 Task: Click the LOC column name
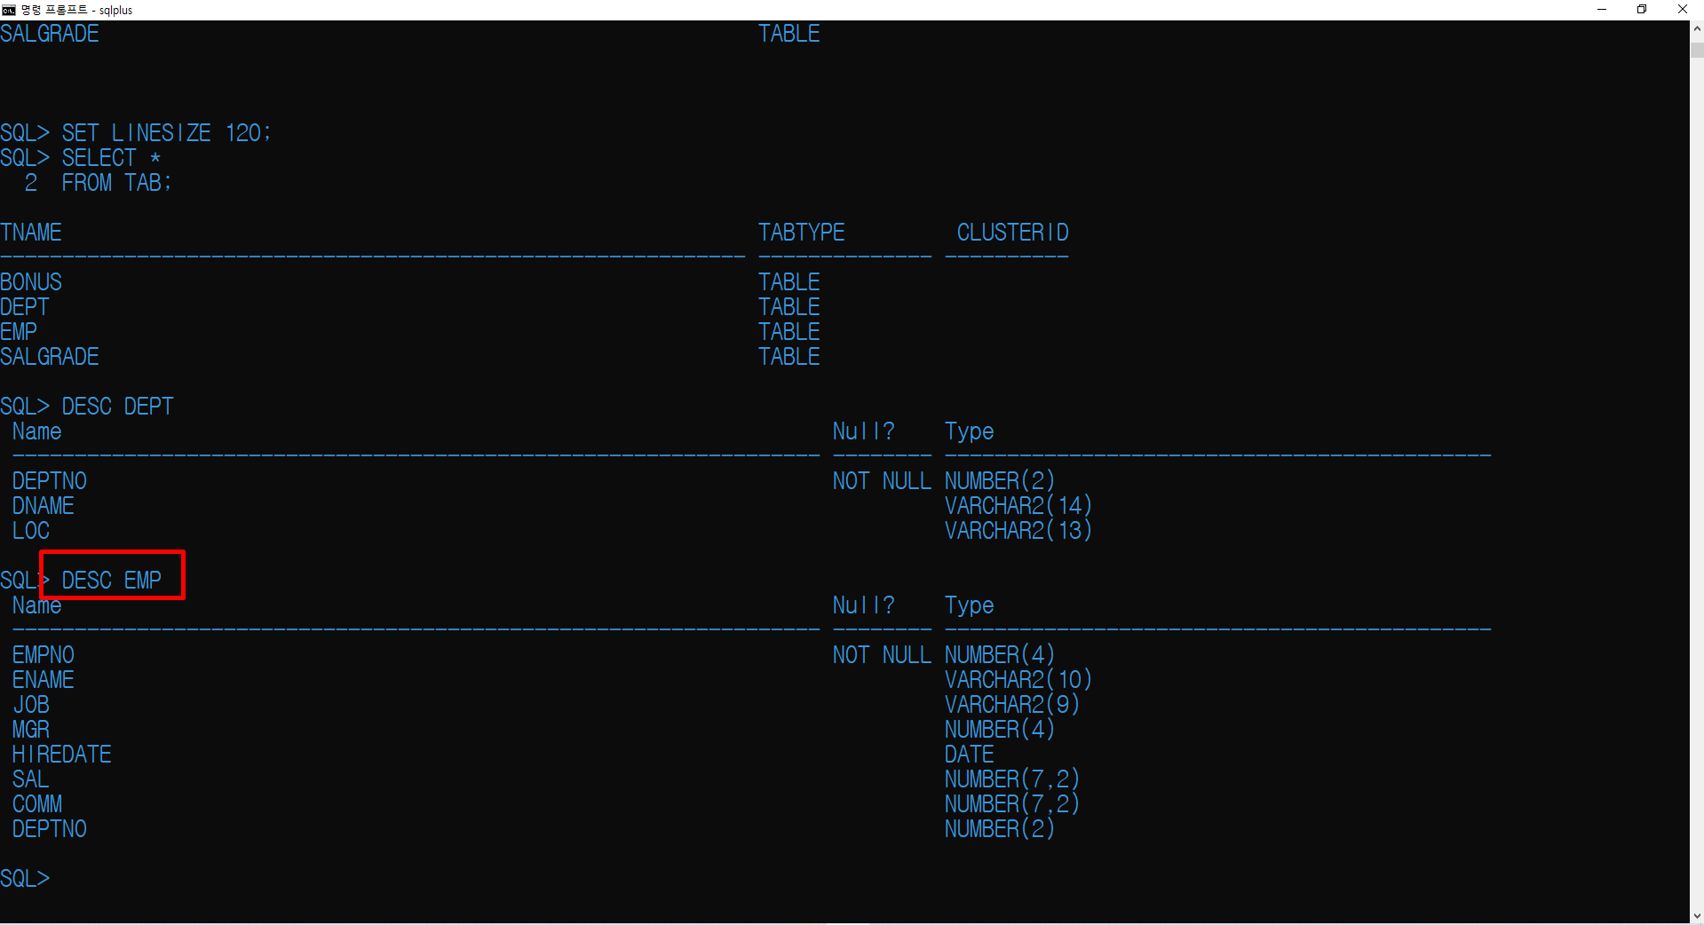point(31,531)
